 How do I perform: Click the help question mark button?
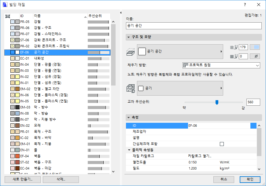pos(245,5)
